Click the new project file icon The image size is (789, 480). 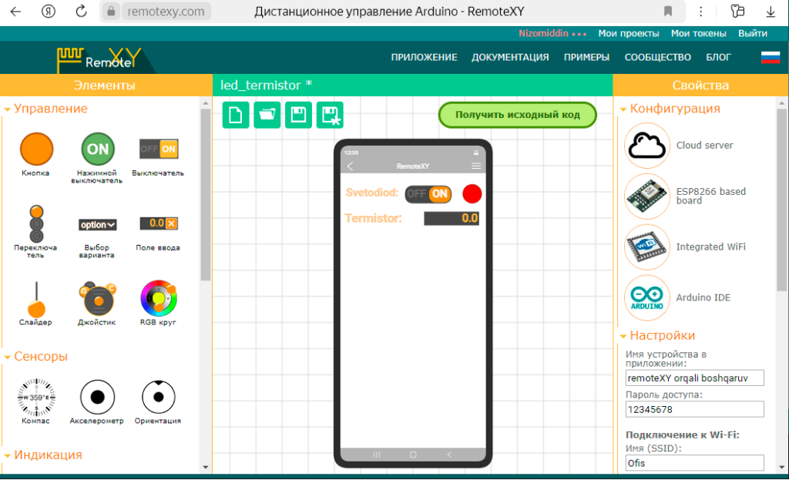point(236,116)
